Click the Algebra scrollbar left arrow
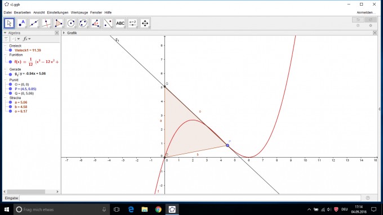The width and height of the screenshot is (383, 215). pyautogui.click(x=5, y=191)
